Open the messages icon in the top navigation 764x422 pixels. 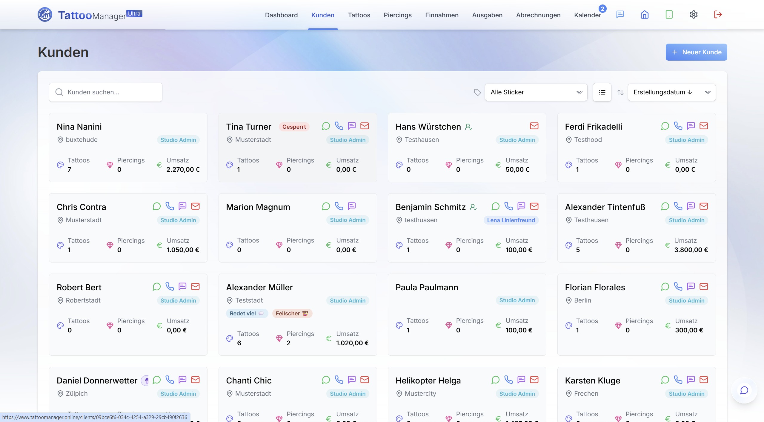click(x=620, y=15)
